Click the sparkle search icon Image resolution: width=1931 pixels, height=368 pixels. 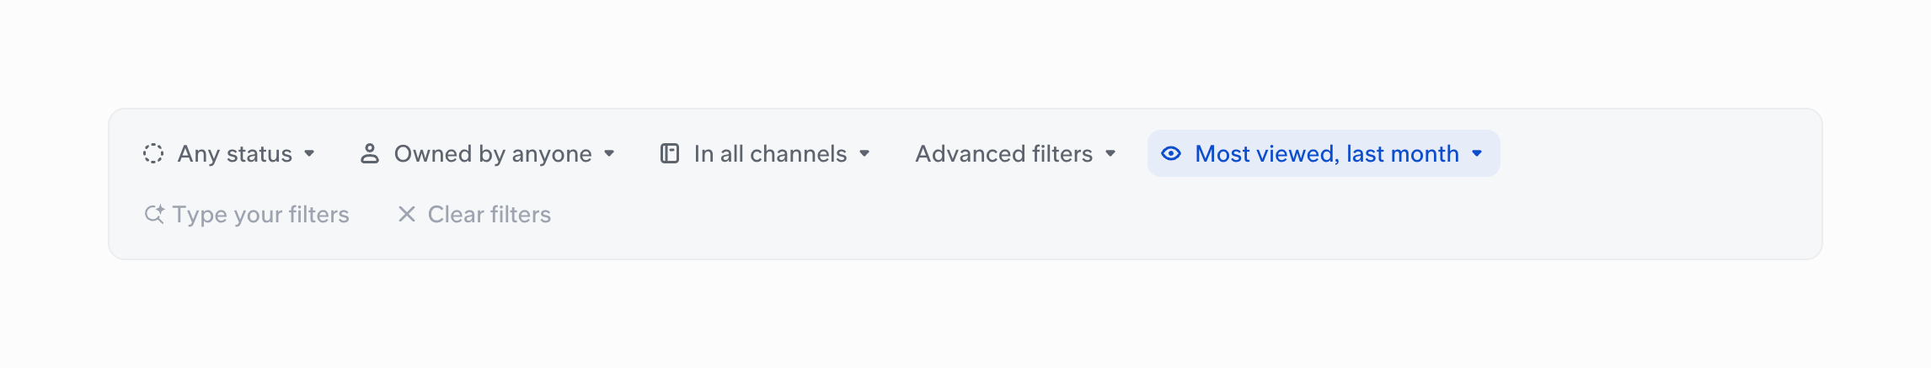pyautogui.click(x=154, y=214)
